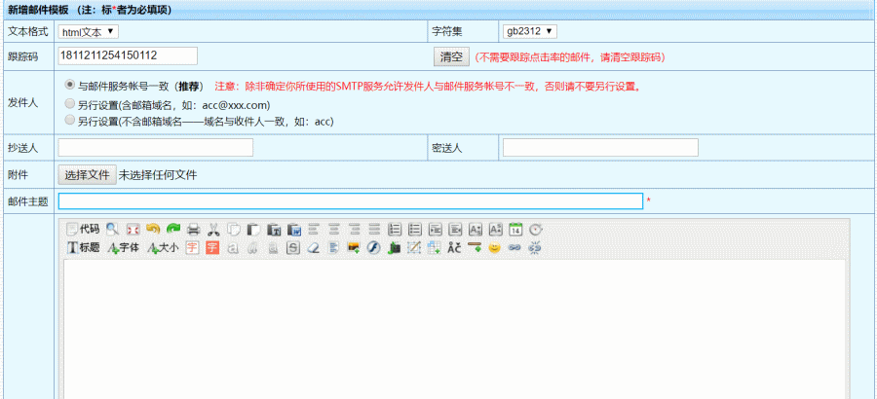
Task: Click the 选择文件 choose file button
Action: (x=88, y=175)
